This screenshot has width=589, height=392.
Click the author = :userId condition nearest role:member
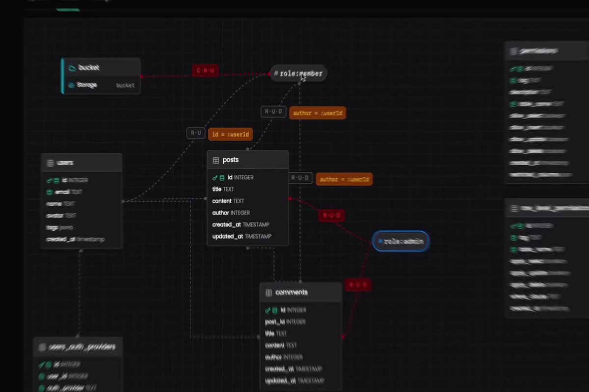[318, 113]
